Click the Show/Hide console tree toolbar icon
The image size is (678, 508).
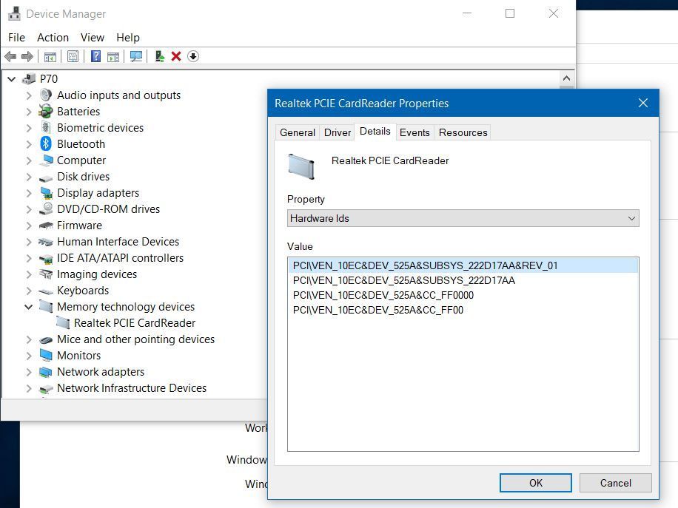point(50,57)
